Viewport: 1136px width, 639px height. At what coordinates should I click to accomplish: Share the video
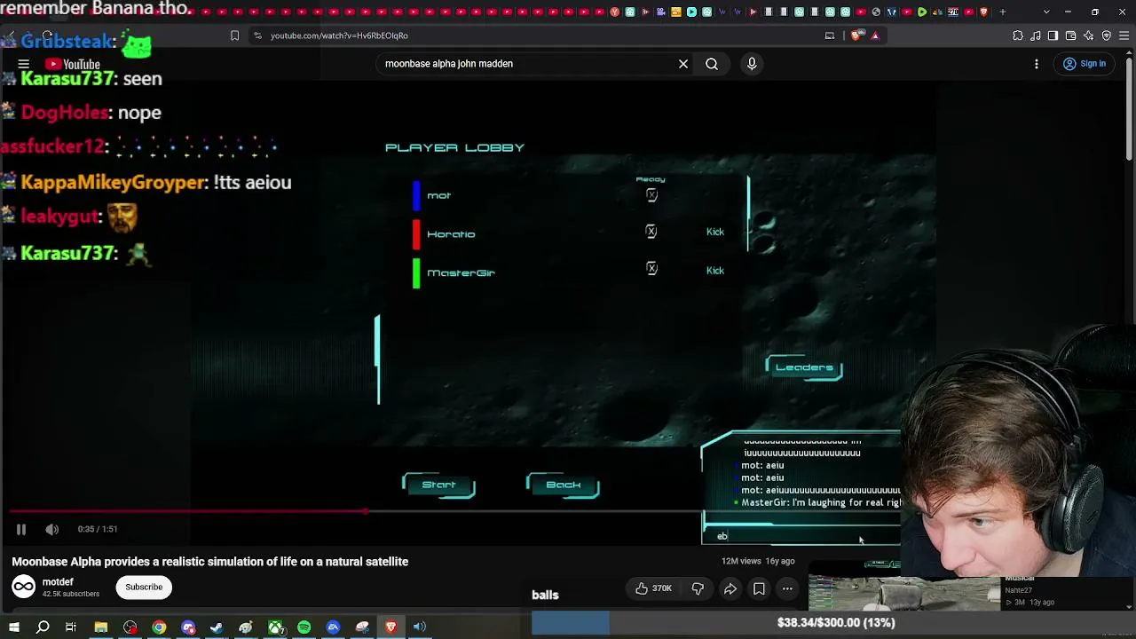(x=730, y=588)
